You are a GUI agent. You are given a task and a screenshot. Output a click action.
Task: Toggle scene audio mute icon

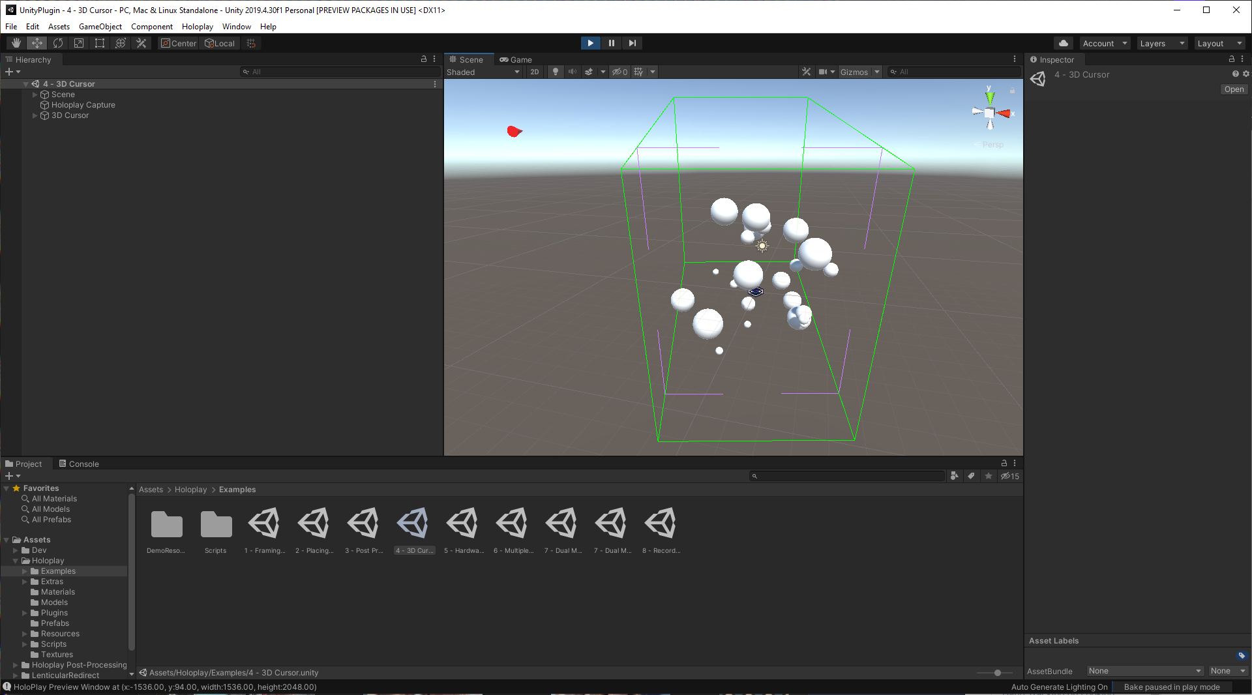click(572, 72)
